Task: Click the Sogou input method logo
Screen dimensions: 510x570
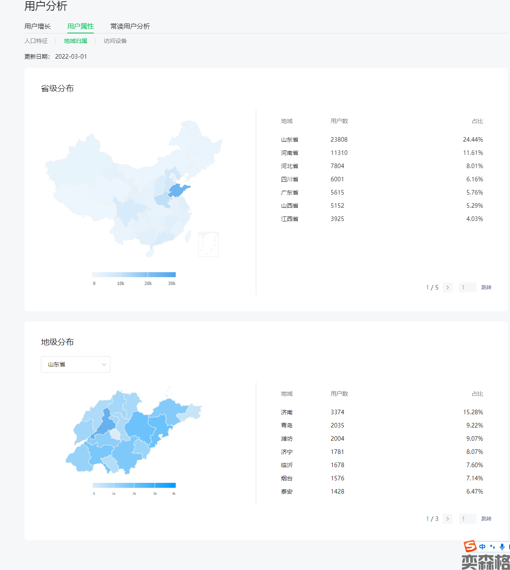Action: point(470,546)
